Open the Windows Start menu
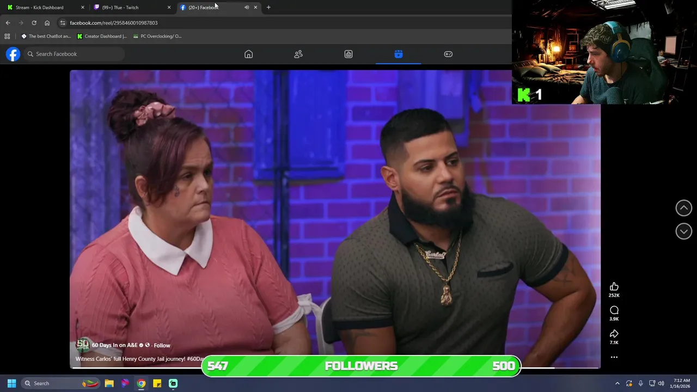Viewport: 697px width, 392px height. coord(11,383)
